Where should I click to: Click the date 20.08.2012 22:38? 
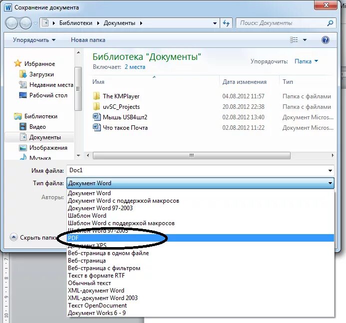[x=243, y=107]
